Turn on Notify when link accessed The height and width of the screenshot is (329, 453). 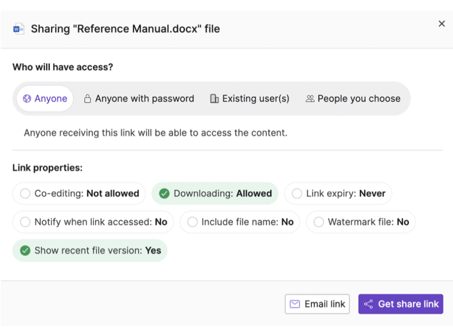(93, 222)
